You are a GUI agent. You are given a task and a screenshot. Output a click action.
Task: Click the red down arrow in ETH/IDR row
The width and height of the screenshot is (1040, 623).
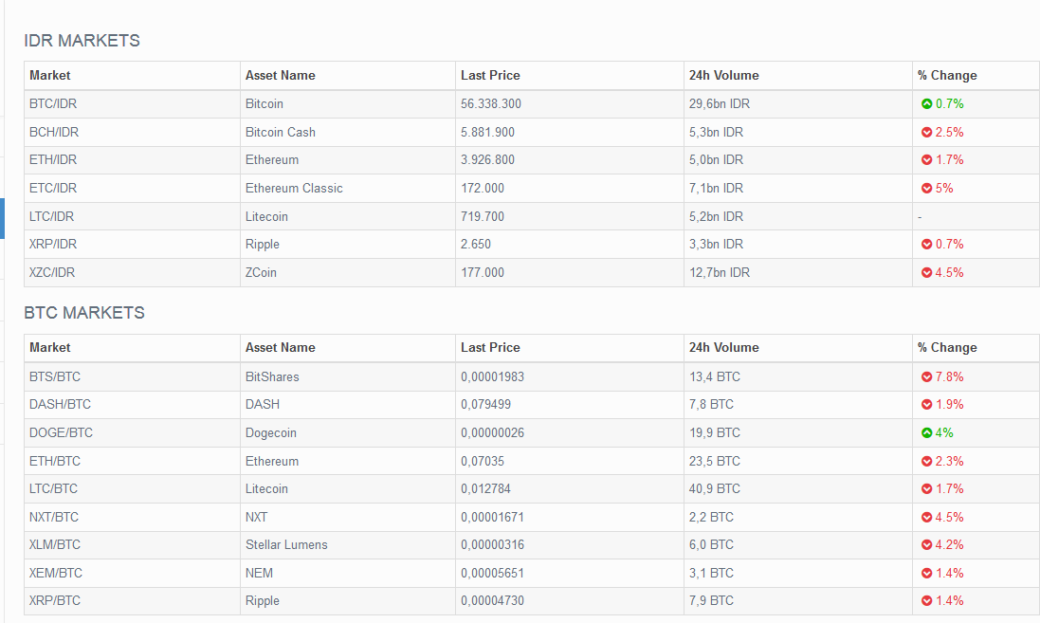(926, 160)
